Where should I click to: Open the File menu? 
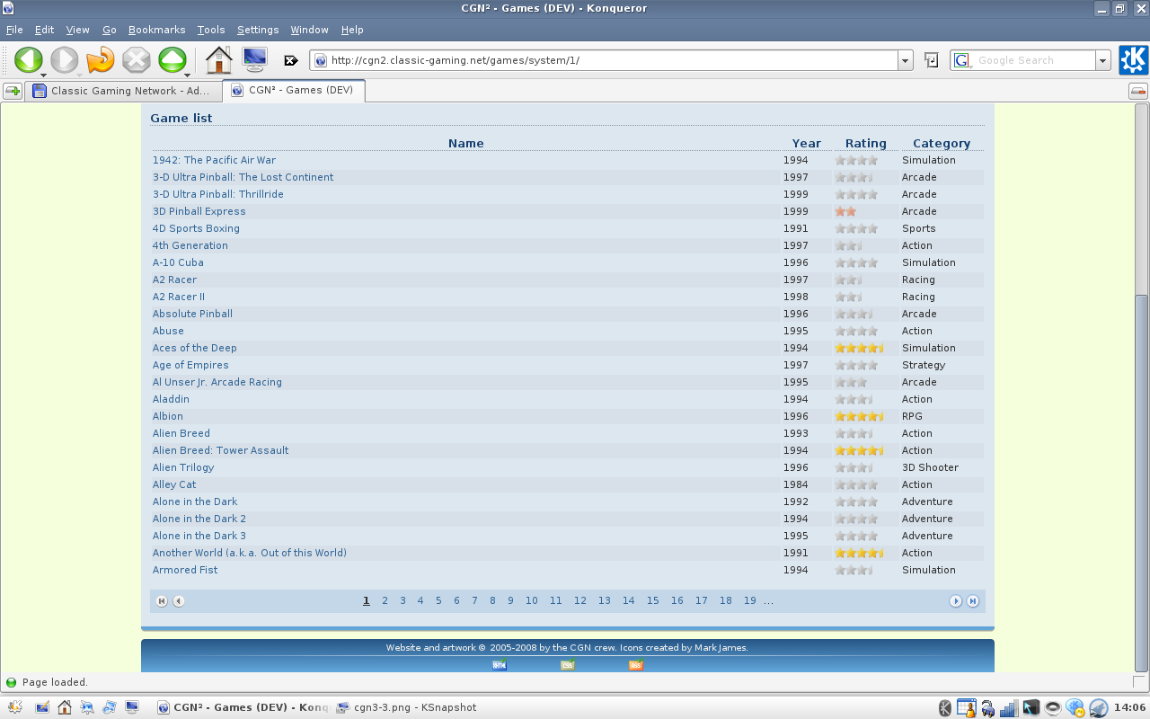14,30
